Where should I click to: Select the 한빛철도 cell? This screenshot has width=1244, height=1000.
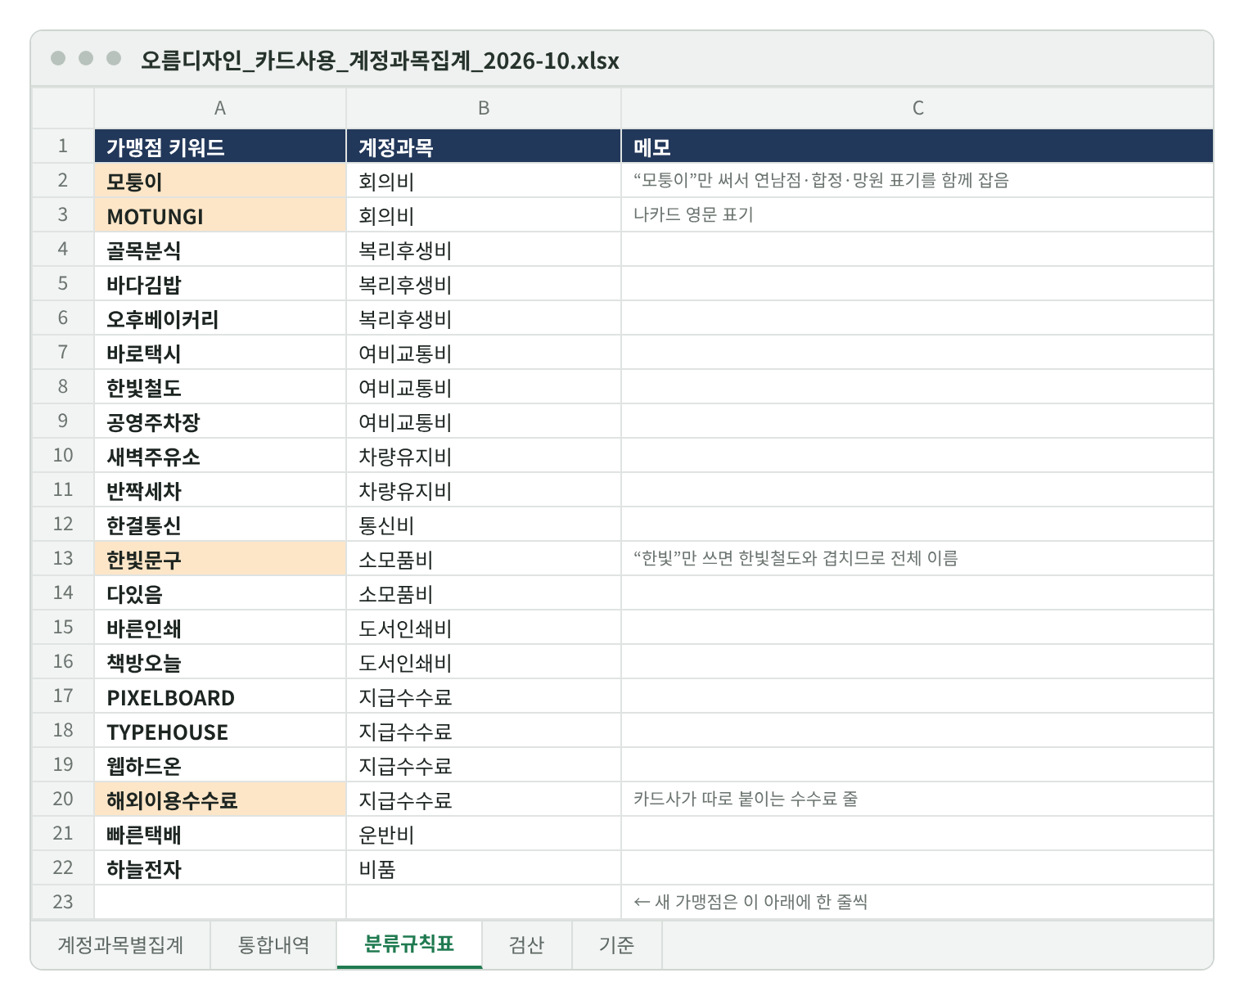point(220,387)
